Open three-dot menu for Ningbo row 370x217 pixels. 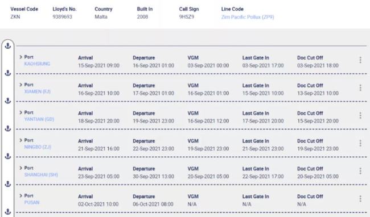point(360,143)
